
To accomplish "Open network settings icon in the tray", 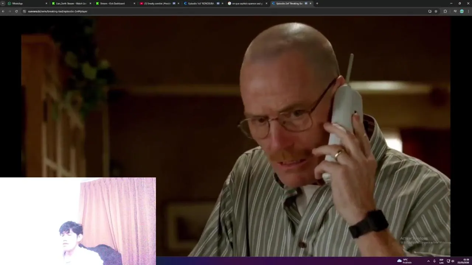I will click(448, 261).
